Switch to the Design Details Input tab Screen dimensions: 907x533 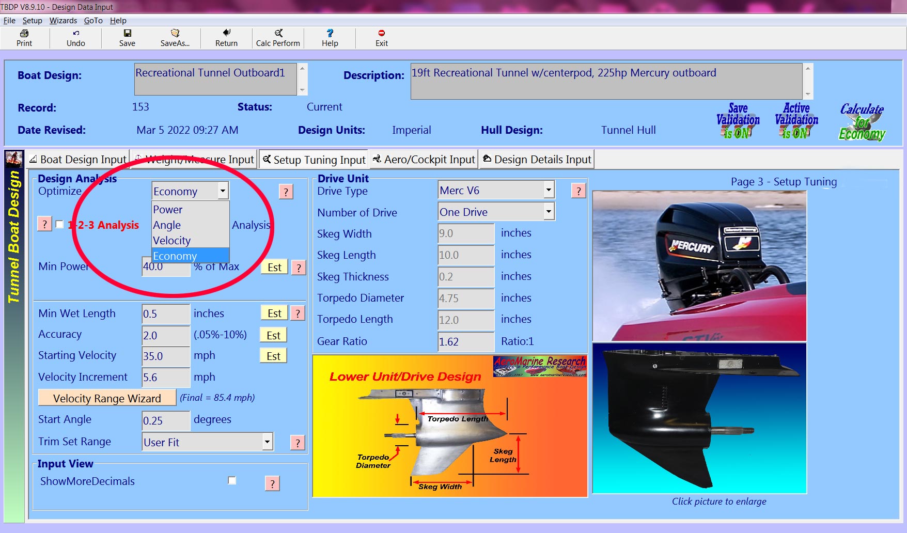tap(537, 160)
